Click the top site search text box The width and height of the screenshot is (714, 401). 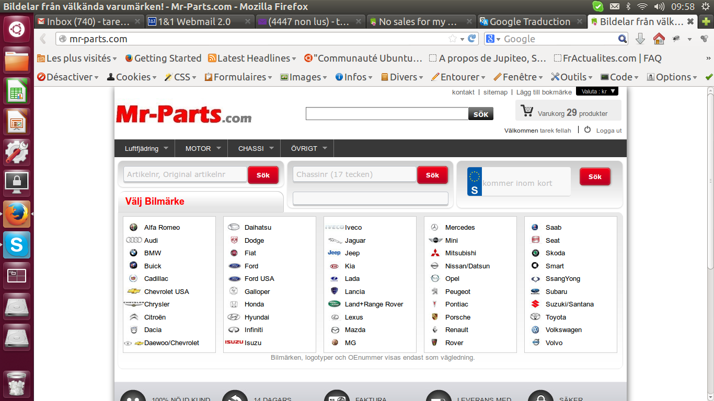[387, 114]
